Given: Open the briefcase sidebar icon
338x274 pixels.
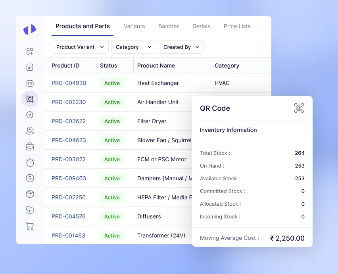Looking at the screenshot, I should coord(30,147).
